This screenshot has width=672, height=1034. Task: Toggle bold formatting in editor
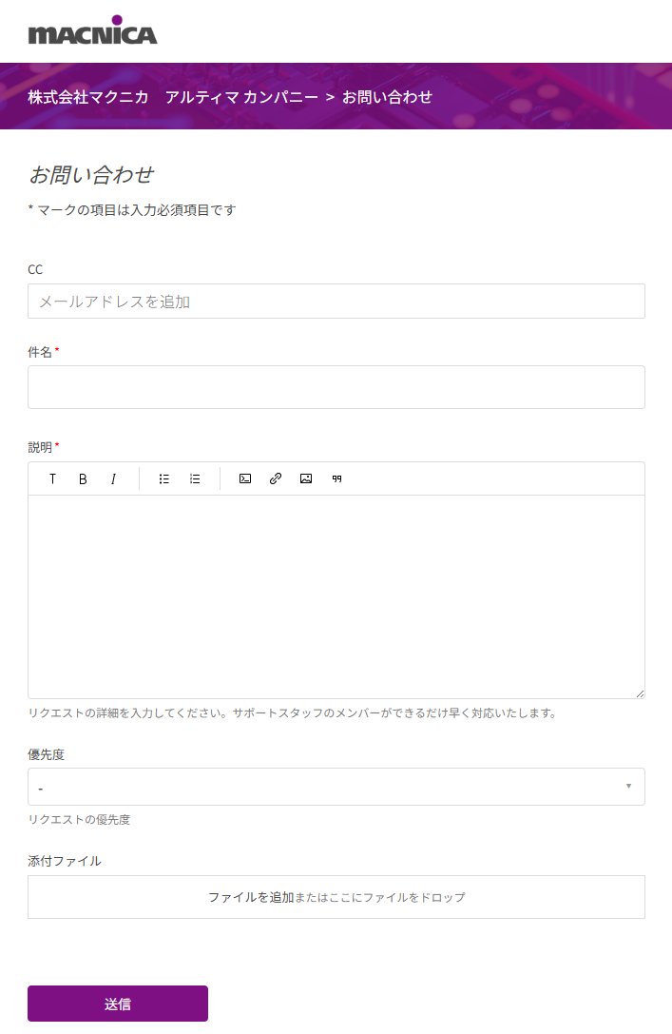coord(83,479)
